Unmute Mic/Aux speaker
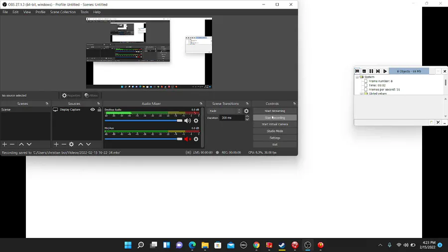 click(x=188, y=139)
